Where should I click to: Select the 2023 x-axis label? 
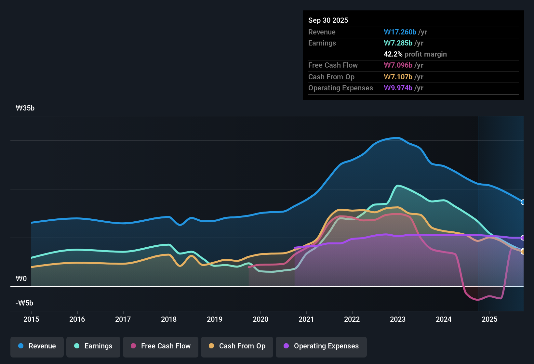pyautogui.click(x=398, y=319)
